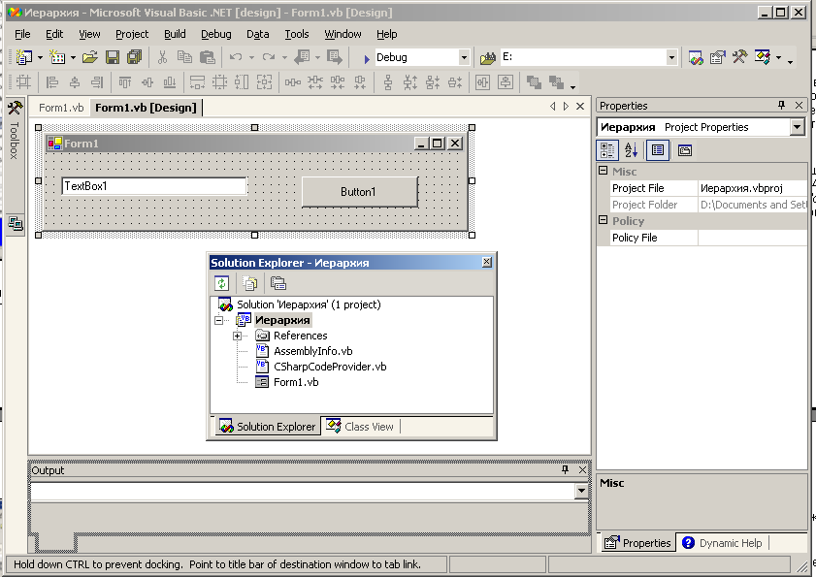The width and height of the screenshot is (816, 577).
Task: Switch to the Dynamic Help tab
Action: point(723,543)
